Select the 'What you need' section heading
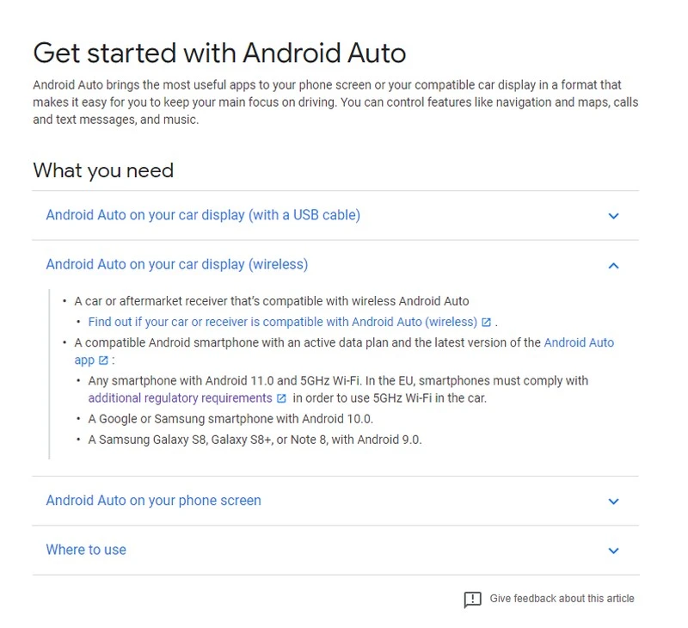Screen dimensions: 688x628 click(x=103, y=170)
